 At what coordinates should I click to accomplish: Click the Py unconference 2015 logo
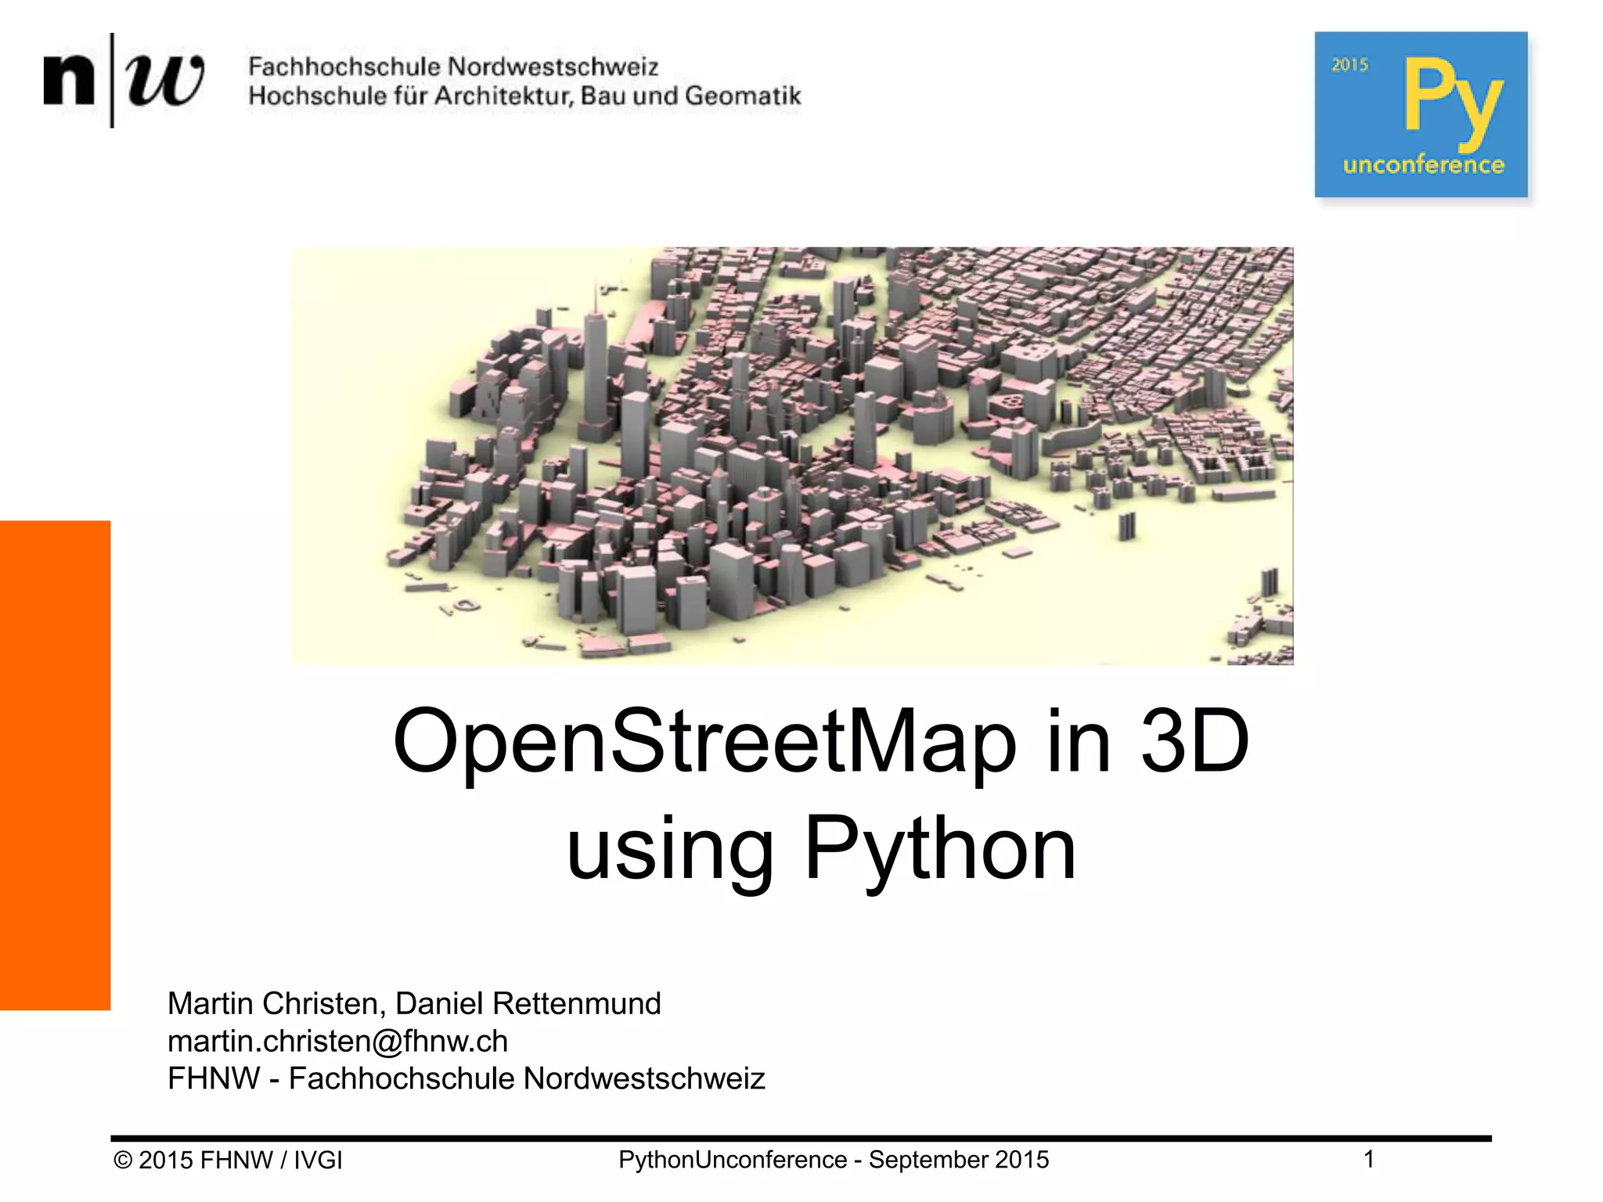1421,114
